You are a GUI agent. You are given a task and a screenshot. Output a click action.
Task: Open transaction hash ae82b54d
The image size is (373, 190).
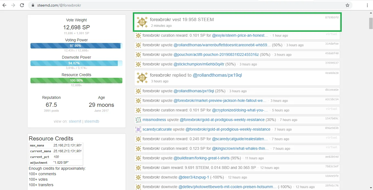(332, 157)
